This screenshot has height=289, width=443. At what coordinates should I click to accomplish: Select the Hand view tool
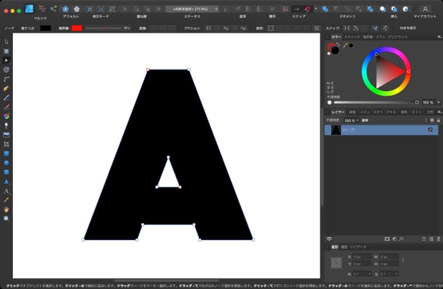pyautogui.click(x=6, y=209)
